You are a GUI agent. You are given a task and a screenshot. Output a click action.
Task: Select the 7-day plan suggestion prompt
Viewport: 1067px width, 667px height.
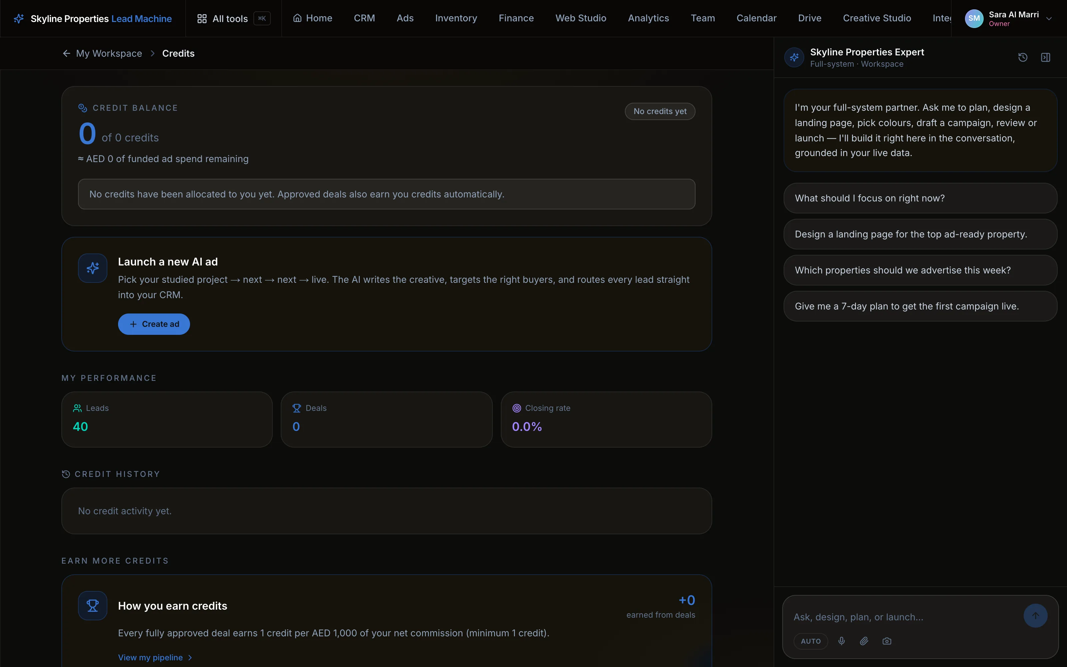coord(920,306)
